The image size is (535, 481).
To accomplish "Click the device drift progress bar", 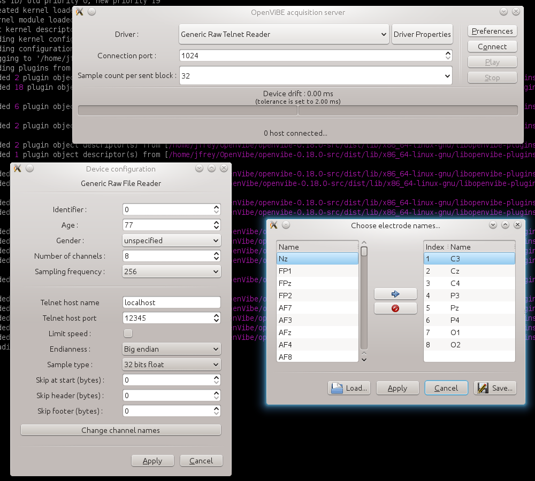I will coord(297,111).
